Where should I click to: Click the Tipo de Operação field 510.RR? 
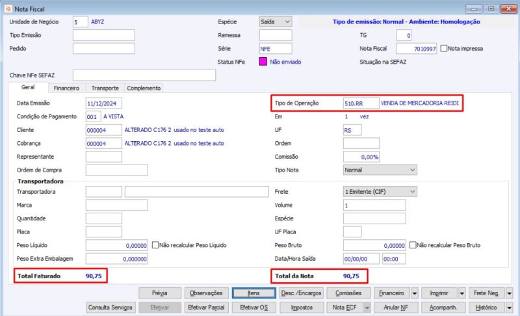pos(361,103)
